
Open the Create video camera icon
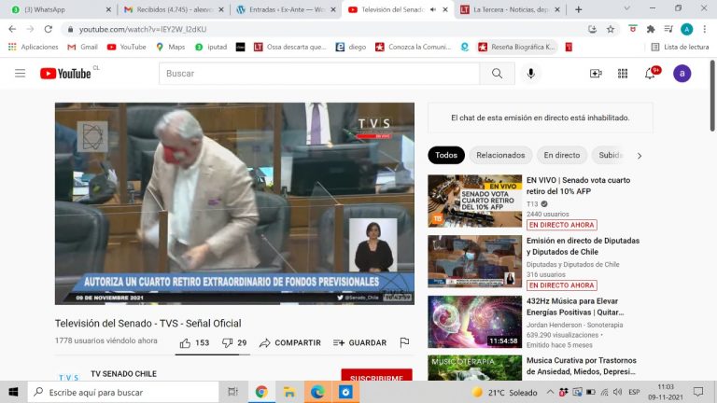pyautogui.click(x=596, y=73)
